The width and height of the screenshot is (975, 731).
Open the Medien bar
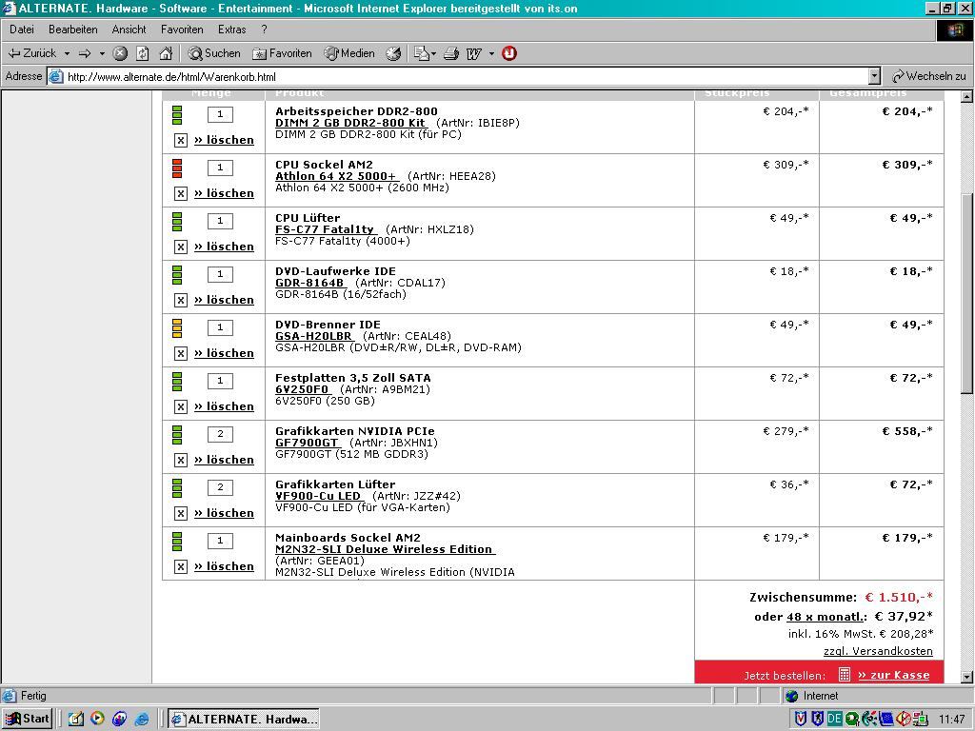[x=349, y=53]
